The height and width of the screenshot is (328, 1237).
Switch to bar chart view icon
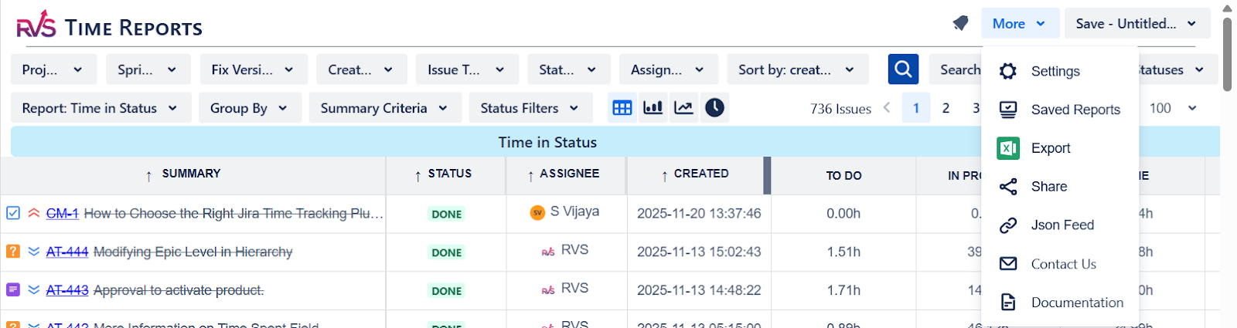tap(653, 107)
